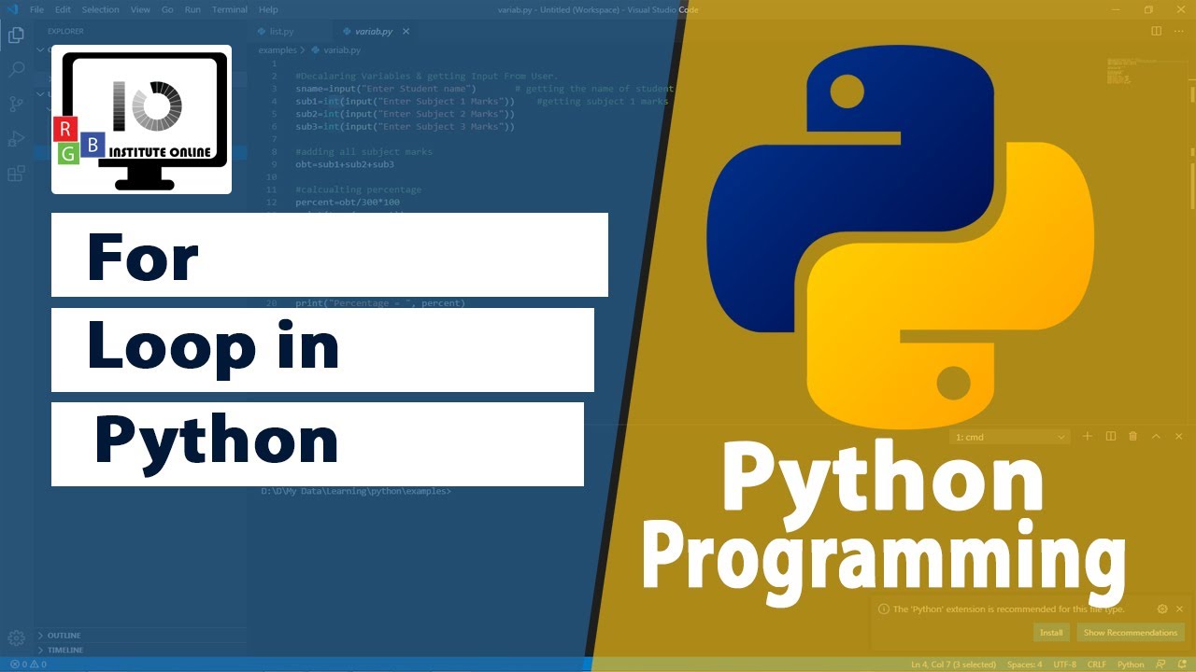Close the variab.py editor tab
1196x672 pixels.
pos(406,31)
